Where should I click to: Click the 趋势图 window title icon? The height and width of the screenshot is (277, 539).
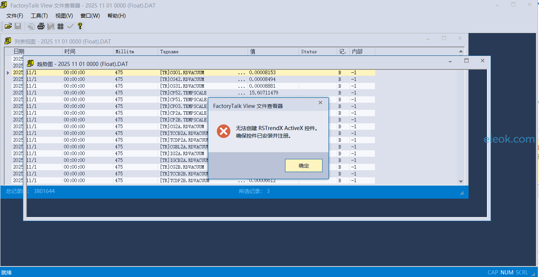(30, 64)
